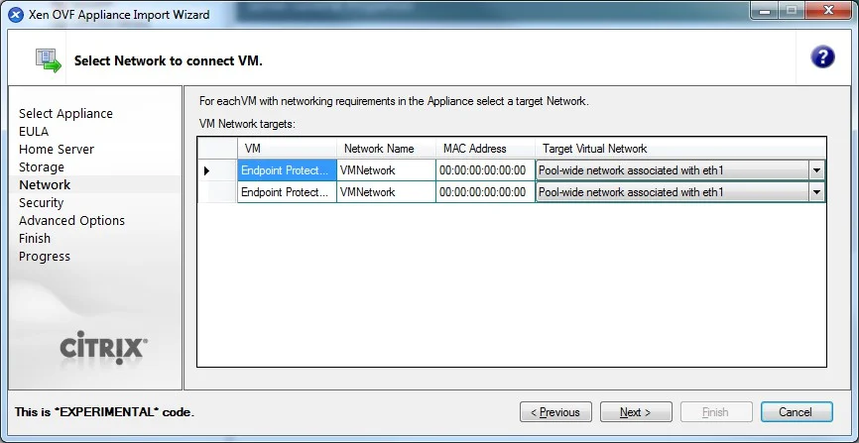Click the Target Virtual Network column header
The height and width of the screenshot is (443, 859).
(x=680, y=149)
